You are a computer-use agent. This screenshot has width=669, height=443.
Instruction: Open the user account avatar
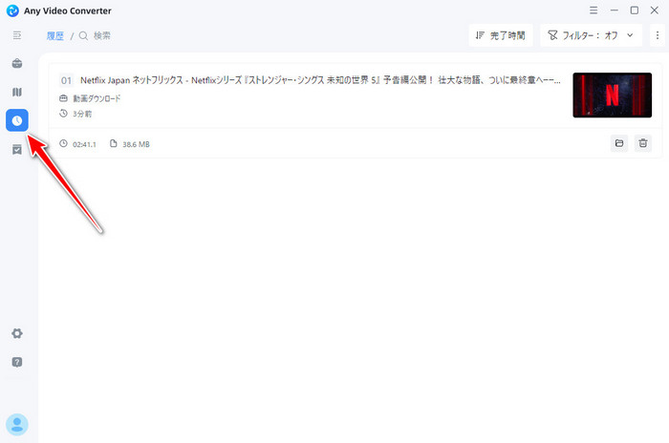click(x=17, y=425)
